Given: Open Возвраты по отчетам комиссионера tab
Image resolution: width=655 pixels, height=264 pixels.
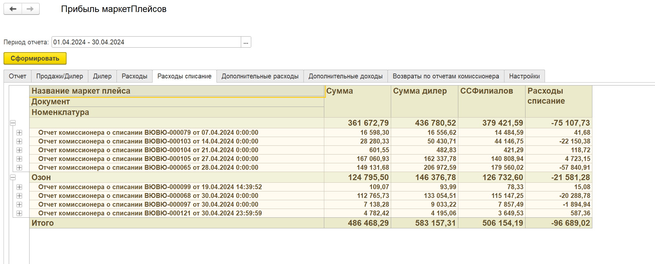Looking at the screenshot, I should (446, 76).
